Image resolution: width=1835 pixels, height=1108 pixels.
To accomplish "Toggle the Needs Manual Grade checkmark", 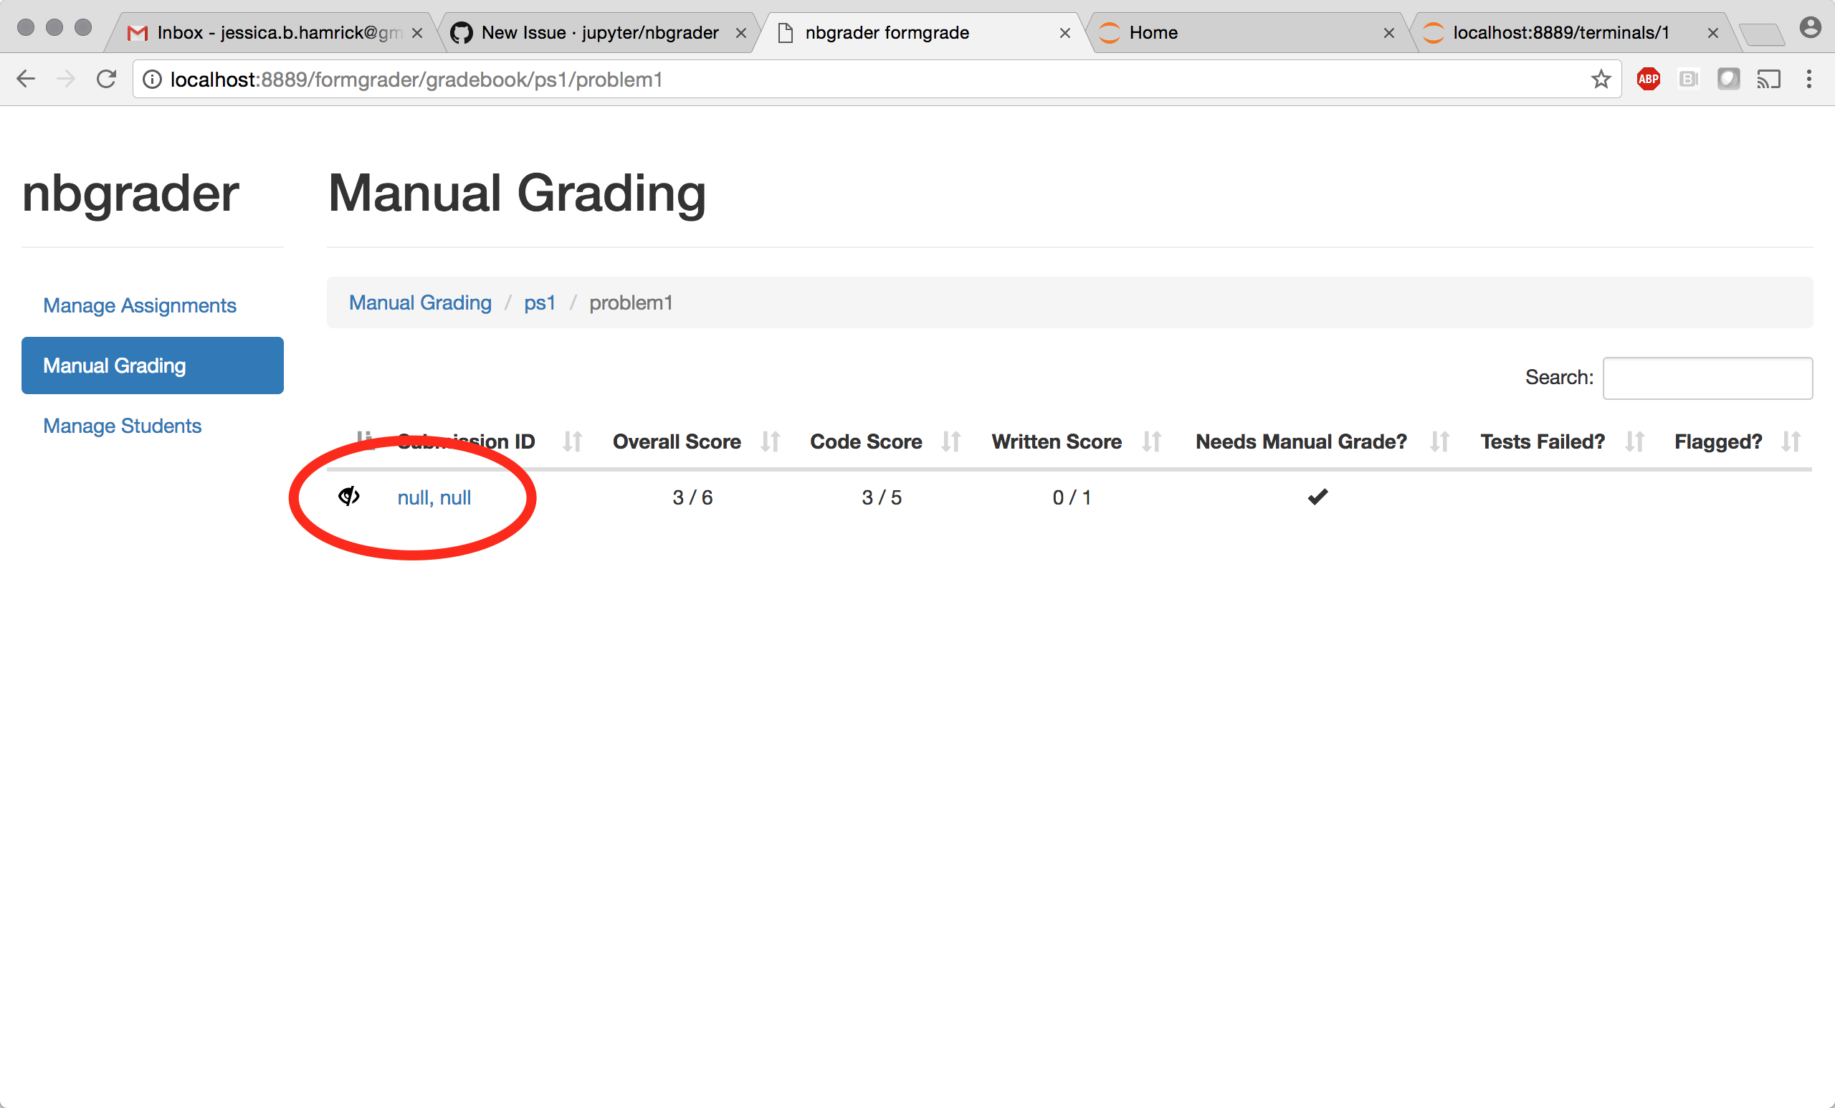I will pyautogui.click(x=1317, y=497).
